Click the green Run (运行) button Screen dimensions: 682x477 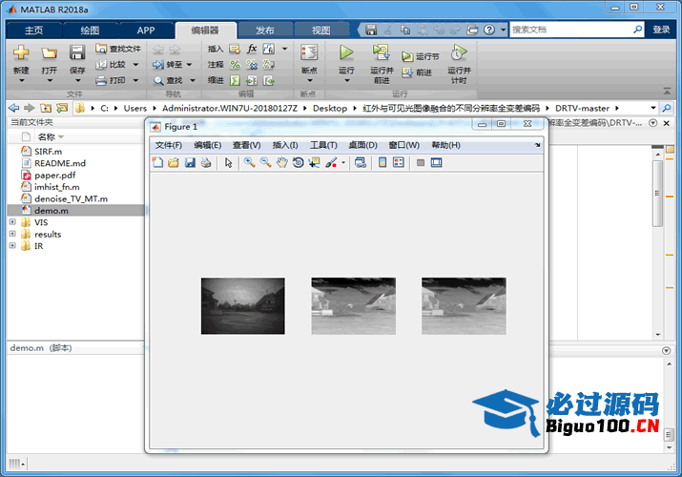(346, 53)
